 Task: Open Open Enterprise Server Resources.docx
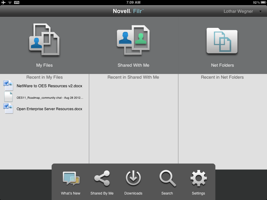[49, 109]
